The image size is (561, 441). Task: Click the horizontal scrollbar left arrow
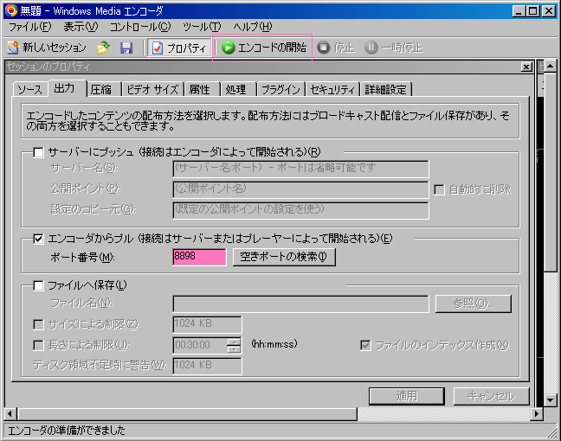pyautogui.click(x=10, y=414)
